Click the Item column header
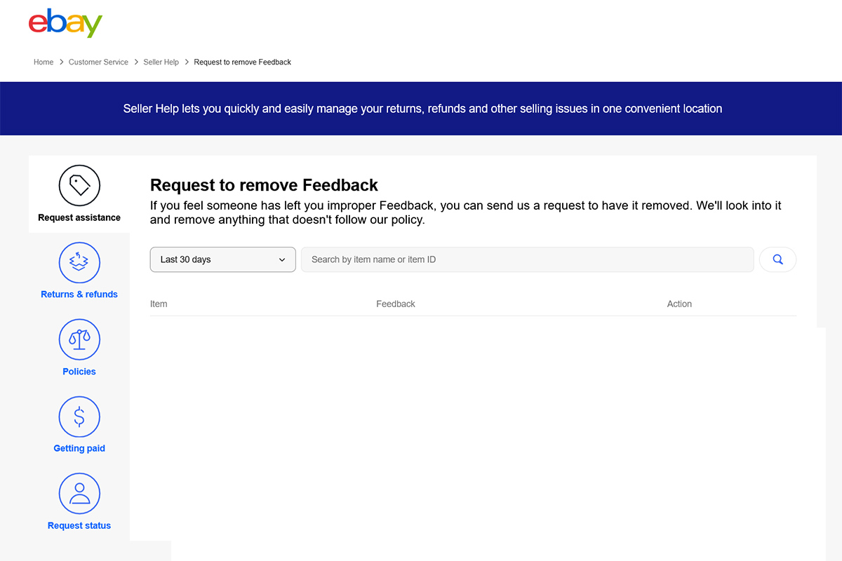Screen dimensions: 842x561 coord(159,304)
